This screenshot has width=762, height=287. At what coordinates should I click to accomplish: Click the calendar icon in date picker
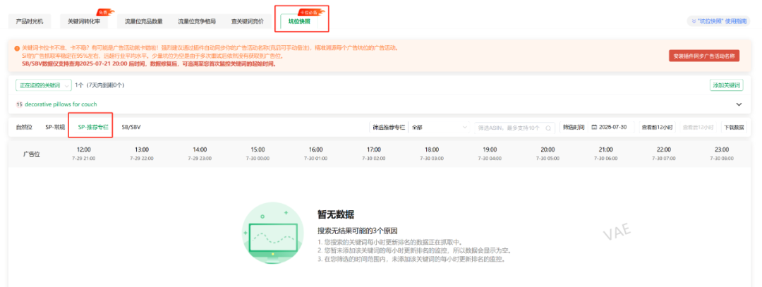(x=594, y=127)
